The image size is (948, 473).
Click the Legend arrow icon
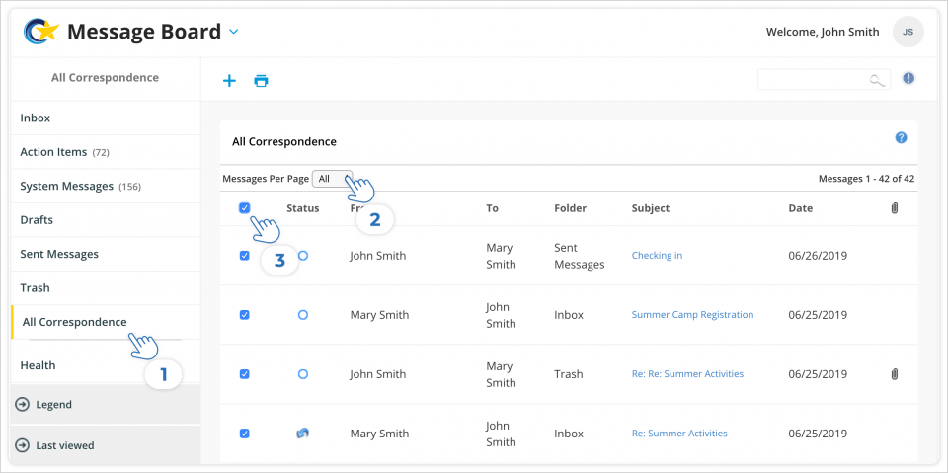[x=23, y=405]
